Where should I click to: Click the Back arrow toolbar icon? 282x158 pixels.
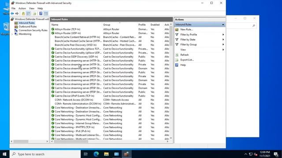point(12,14)
